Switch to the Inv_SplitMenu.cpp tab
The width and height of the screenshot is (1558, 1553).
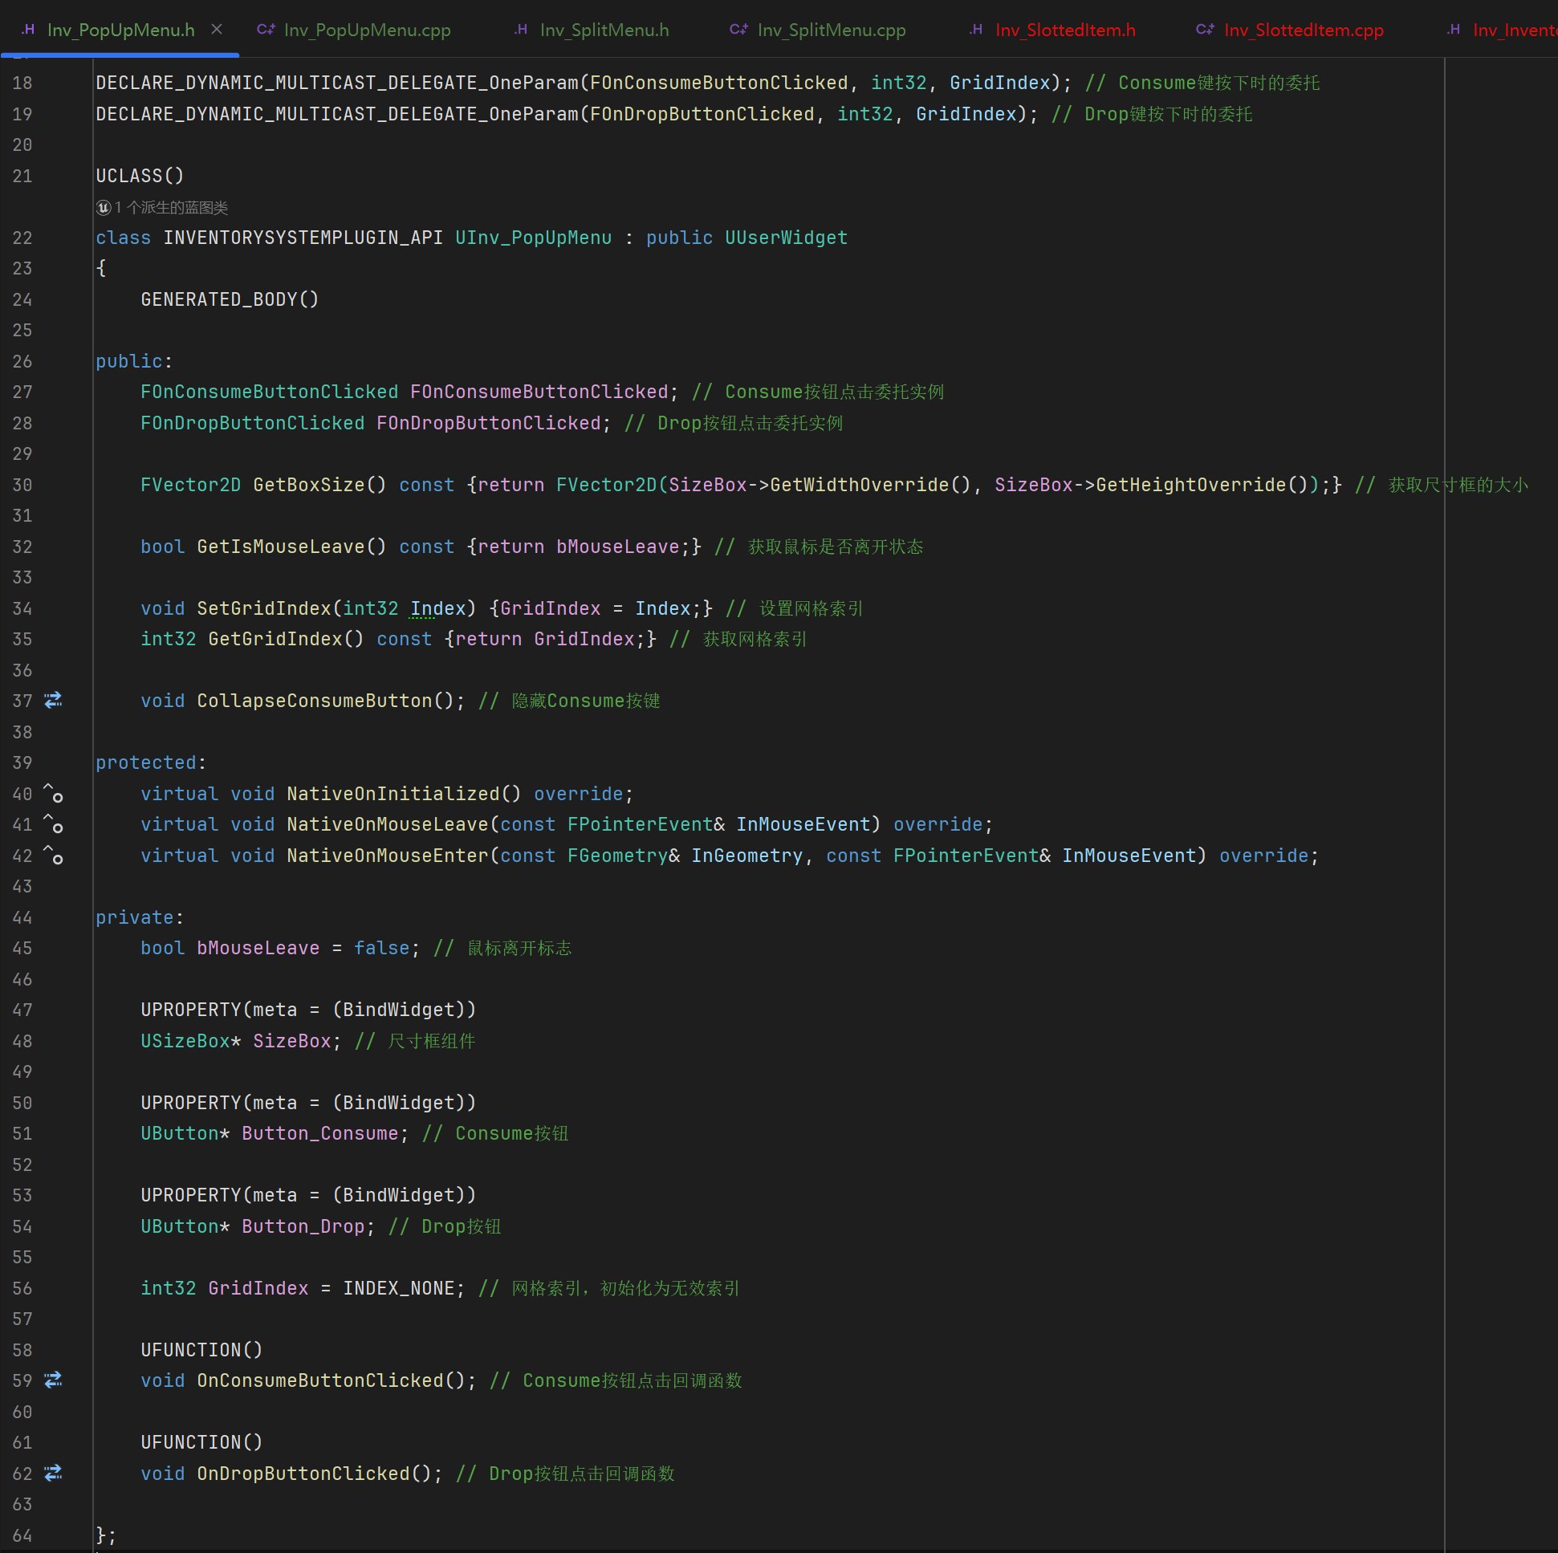(x=831, y=30)
